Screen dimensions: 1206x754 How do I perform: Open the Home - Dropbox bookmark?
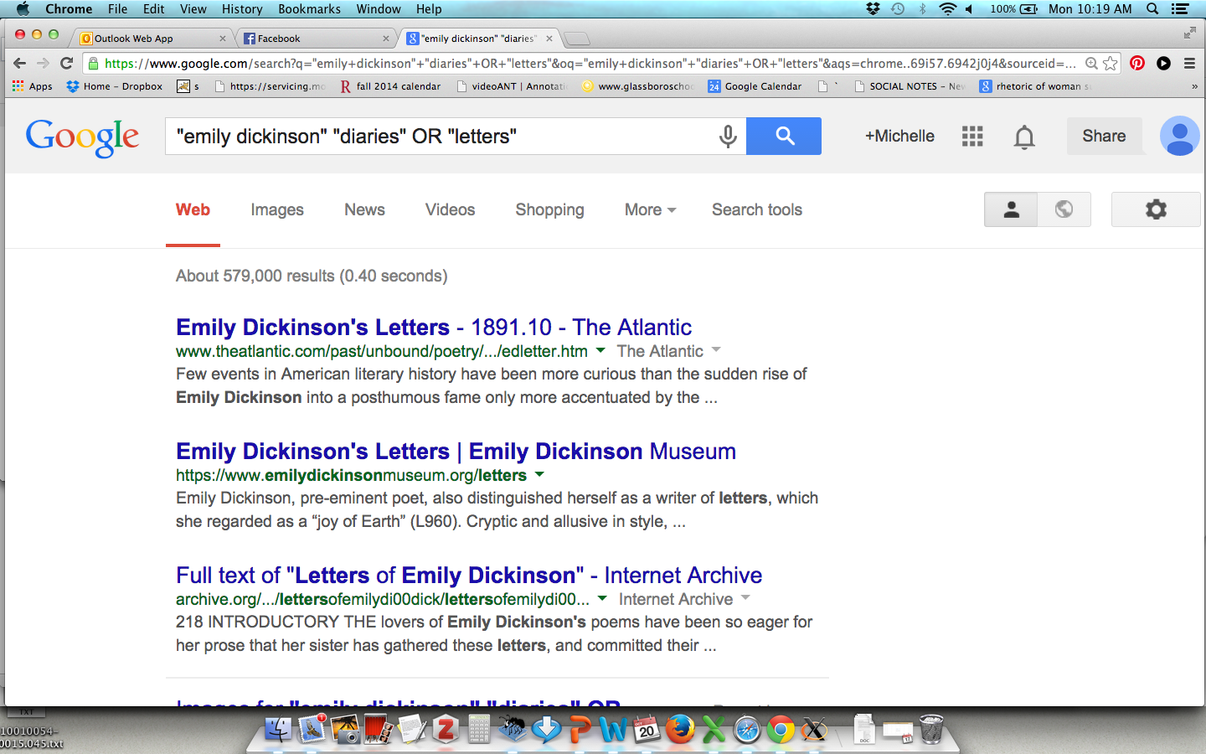click(115, 86)
